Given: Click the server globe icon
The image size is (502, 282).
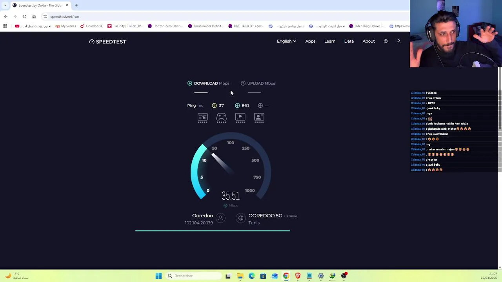Looking at the screenshot, I should pos(241,218).
